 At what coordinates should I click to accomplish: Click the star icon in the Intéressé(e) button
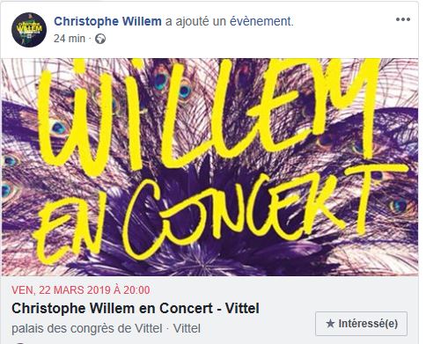coord(330,324)
